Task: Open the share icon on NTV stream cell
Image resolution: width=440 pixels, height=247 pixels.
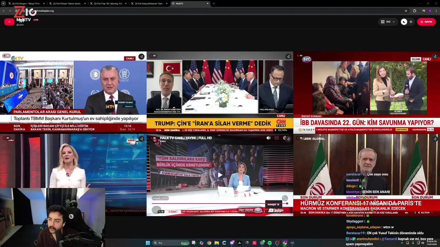Action: click(x=141, y=57)
